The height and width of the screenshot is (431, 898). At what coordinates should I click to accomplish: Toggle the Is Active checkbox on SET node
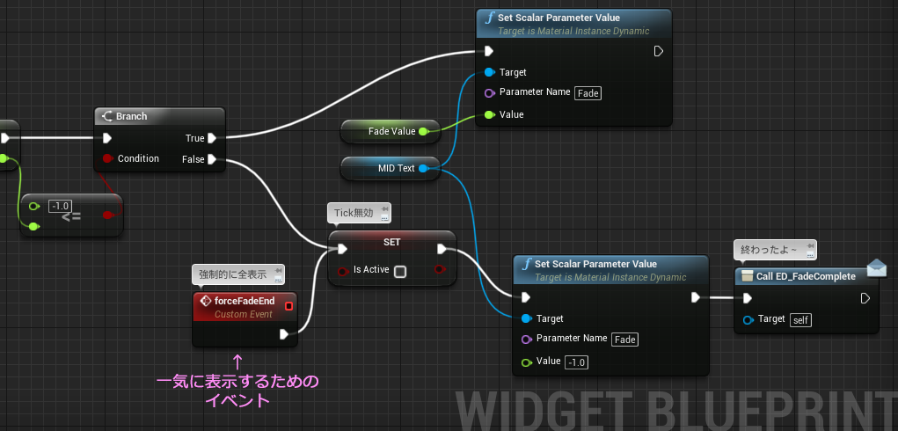click(x=400, y=271)
